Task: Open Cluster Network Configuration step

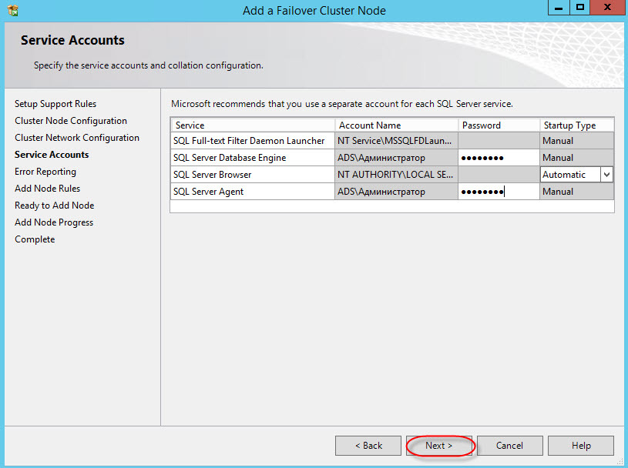Action: point(77,138)
